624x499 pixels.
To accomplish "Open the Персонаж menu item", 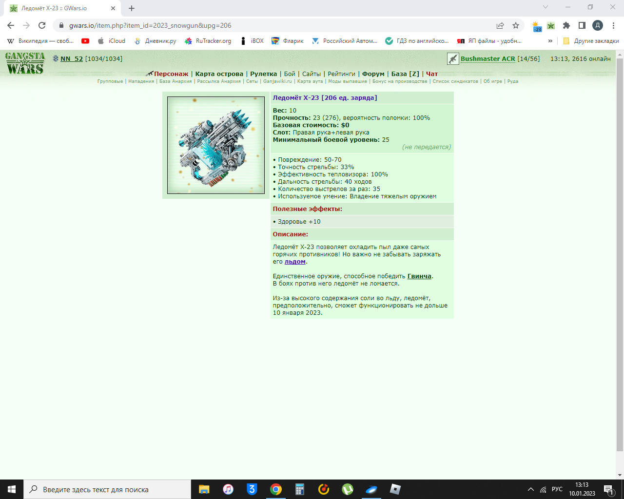I will pyautogui.click(x=171, y=74).
